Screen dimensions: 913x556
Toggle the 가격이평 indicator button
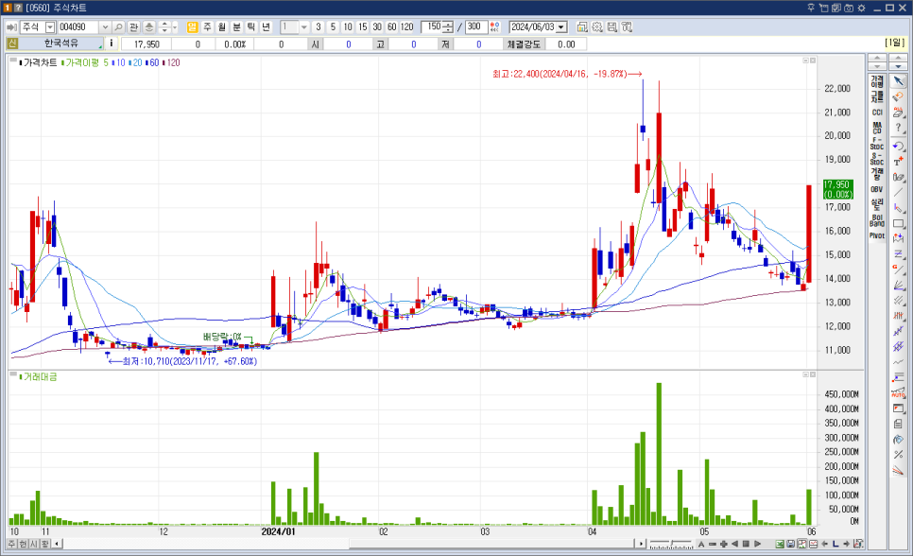(x=877, y=81)
